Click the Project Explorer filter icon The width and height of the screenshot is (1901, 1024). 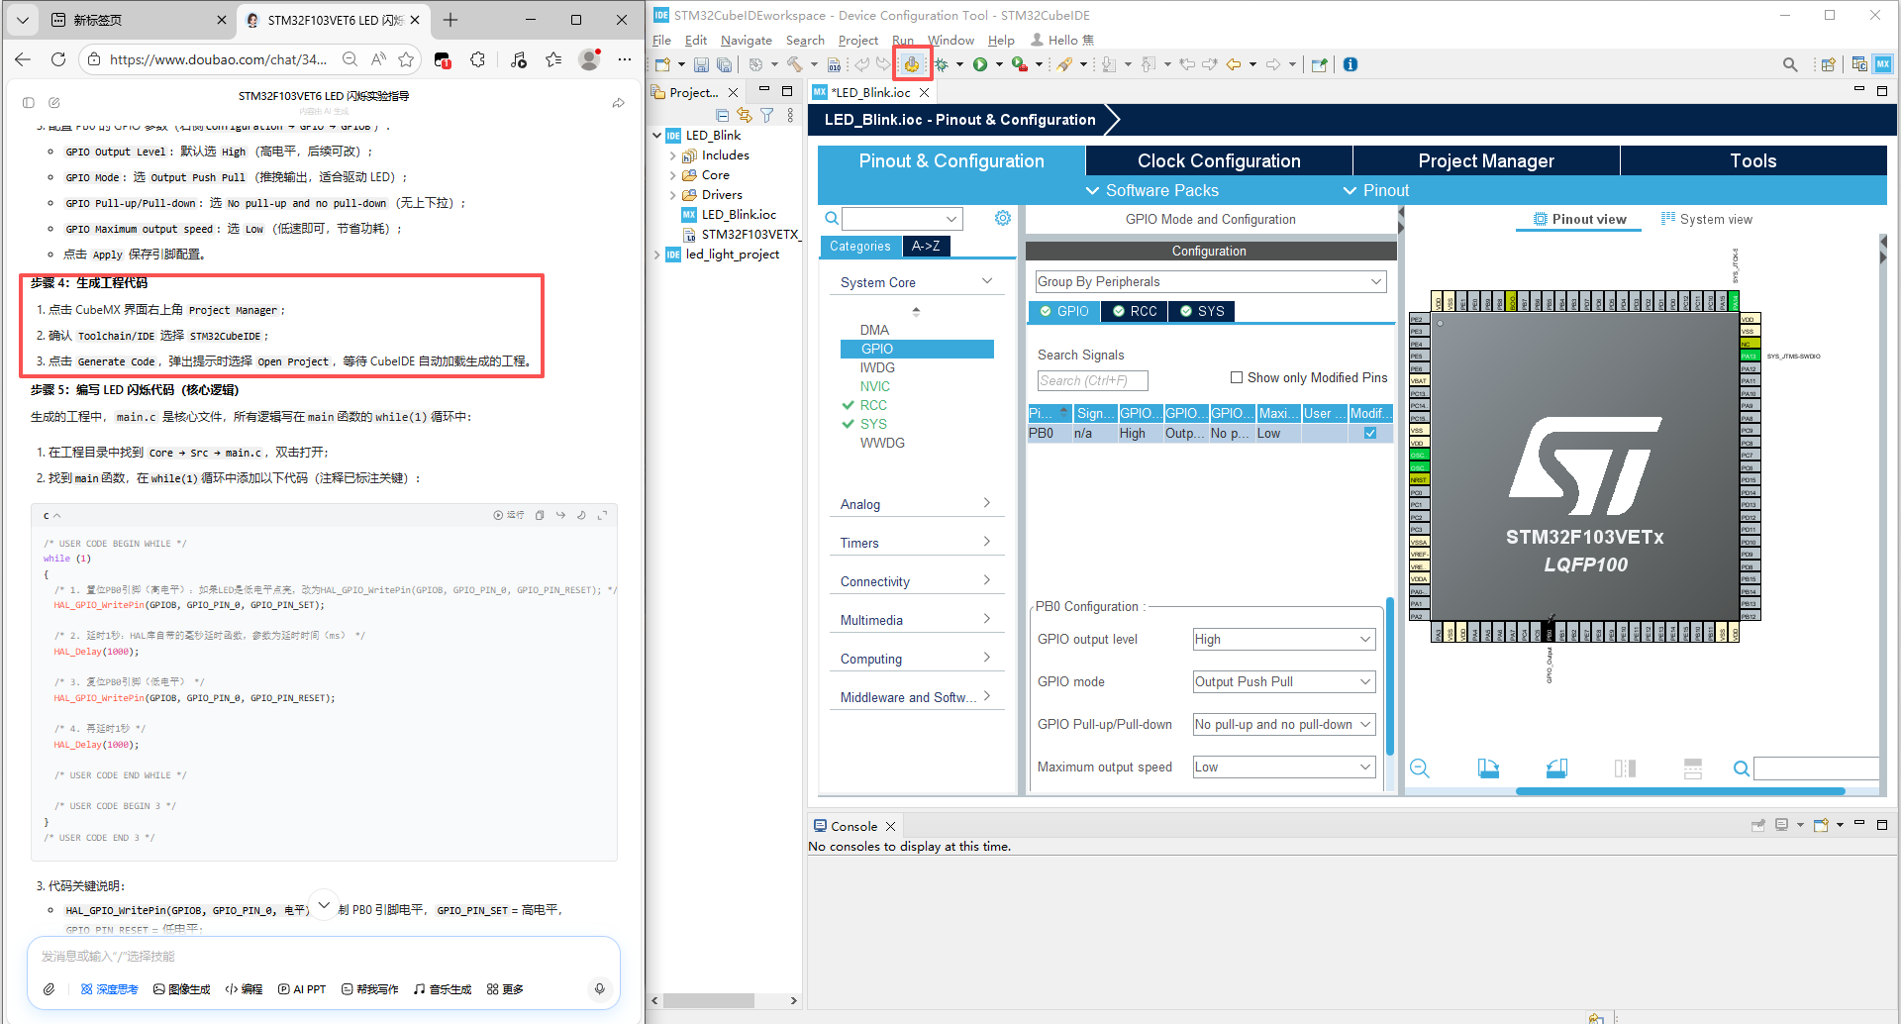click(767, 116)
